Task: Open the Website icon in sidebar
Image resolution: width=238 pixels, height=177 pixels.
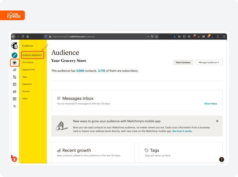Action: [15, 84]
